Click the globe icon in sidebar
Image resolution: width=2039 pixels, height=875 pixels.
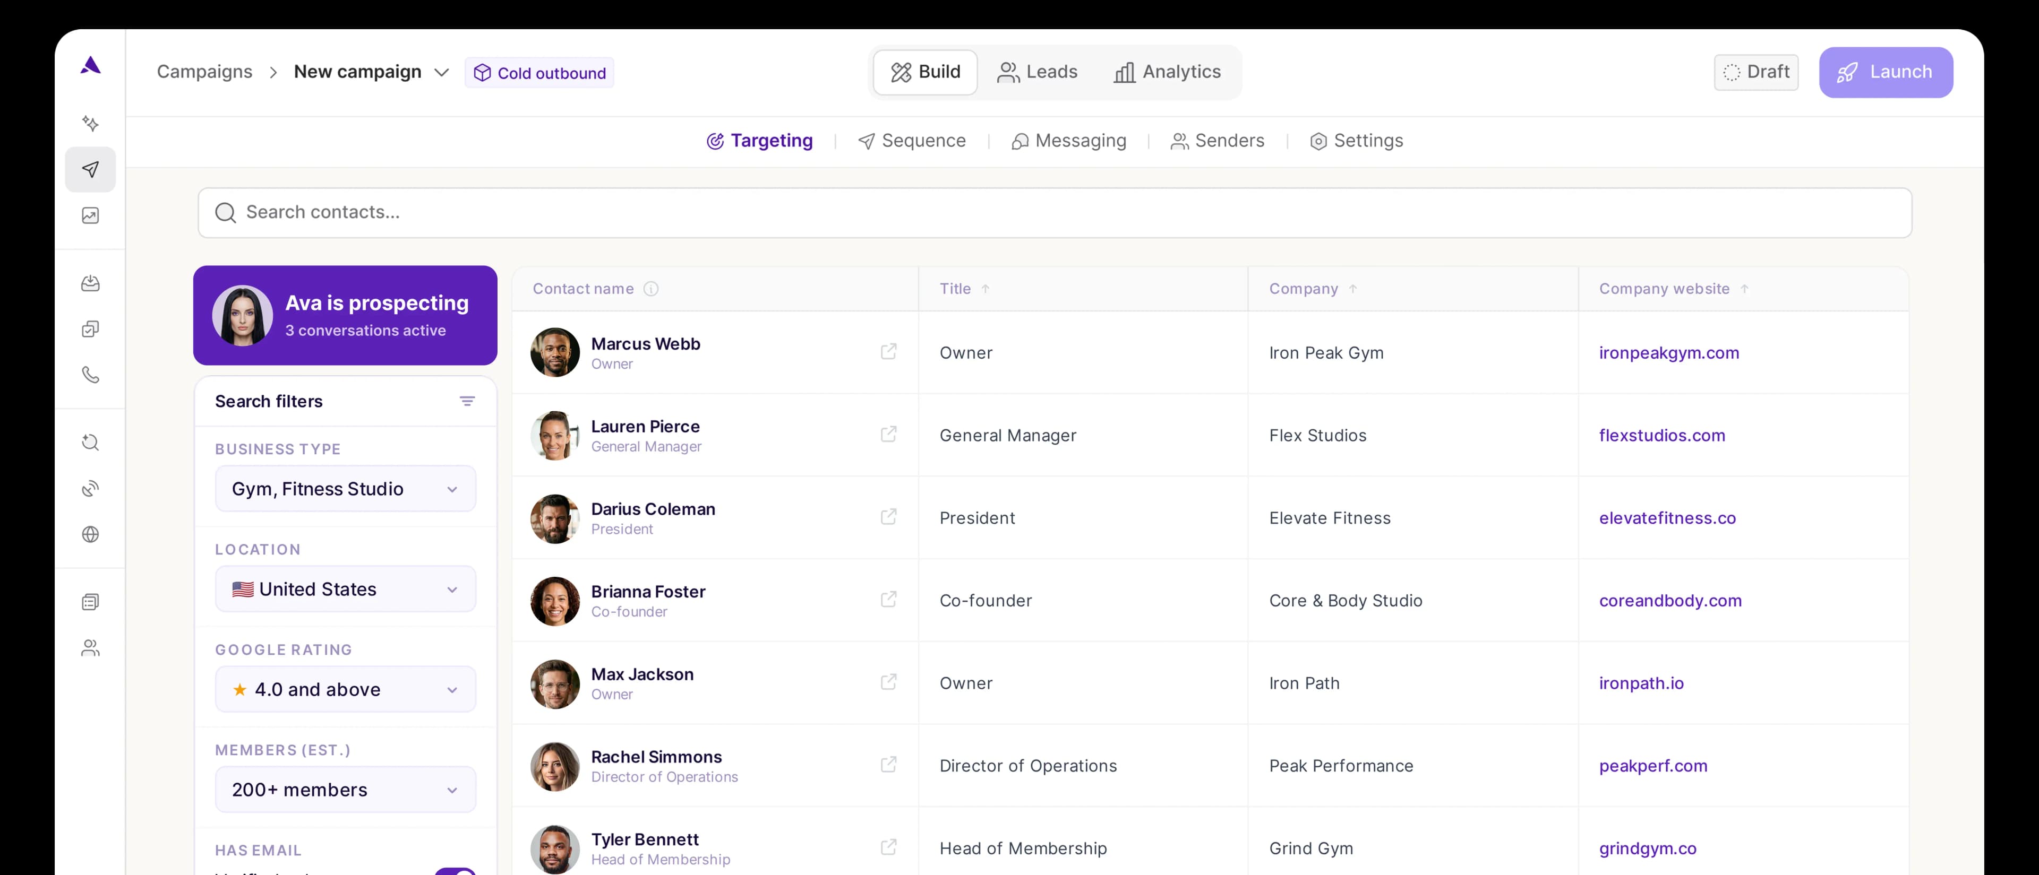click(90, 534)
